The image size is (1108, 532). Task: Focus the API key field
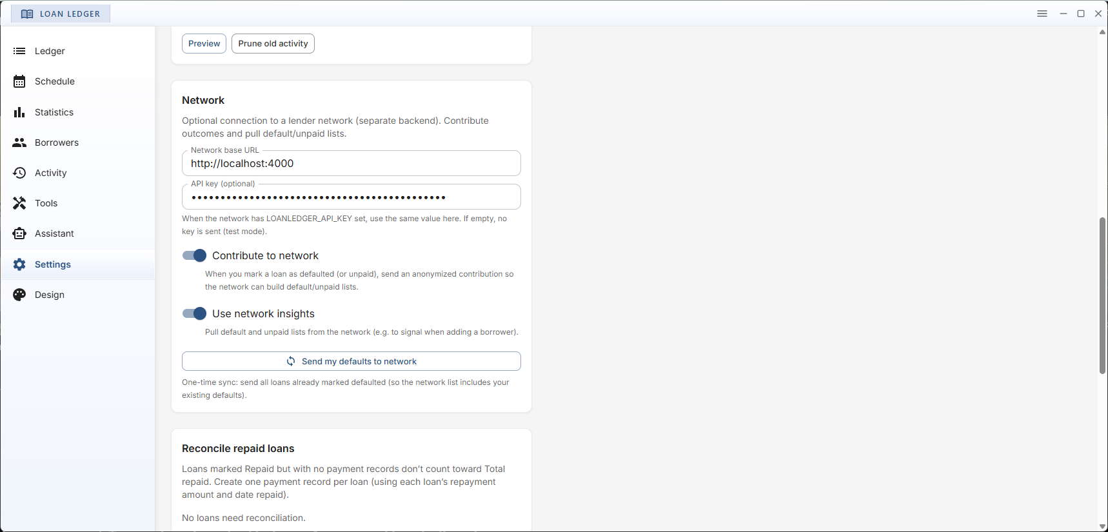(351, 197)
